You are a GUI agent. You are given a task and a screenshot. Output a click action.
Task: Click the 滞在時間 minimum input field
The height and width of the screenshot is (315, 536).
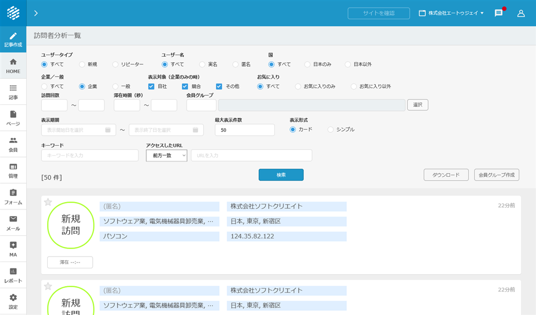(x=127, y=105)
